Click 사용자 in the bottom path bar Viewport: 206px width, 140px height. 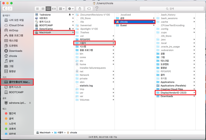pyautogui.click(x=60, y=132)
